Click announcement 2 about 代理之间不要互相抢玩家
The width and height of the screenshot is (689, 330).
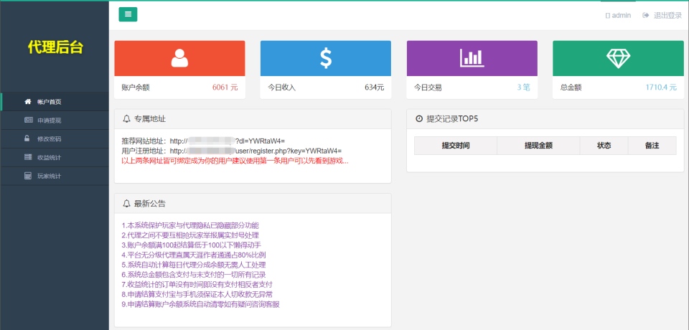(x=190, y=235)
